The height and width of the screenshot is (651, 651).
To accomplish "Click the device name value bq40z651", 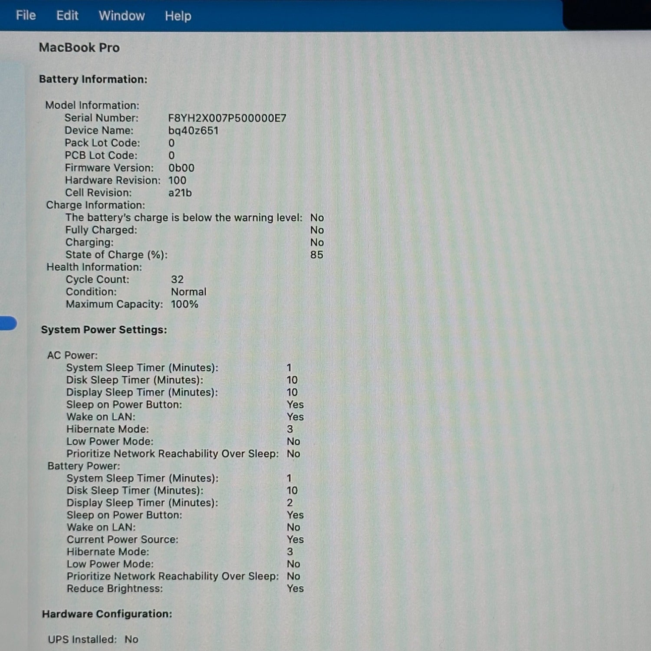I will [x=193, y=131].
